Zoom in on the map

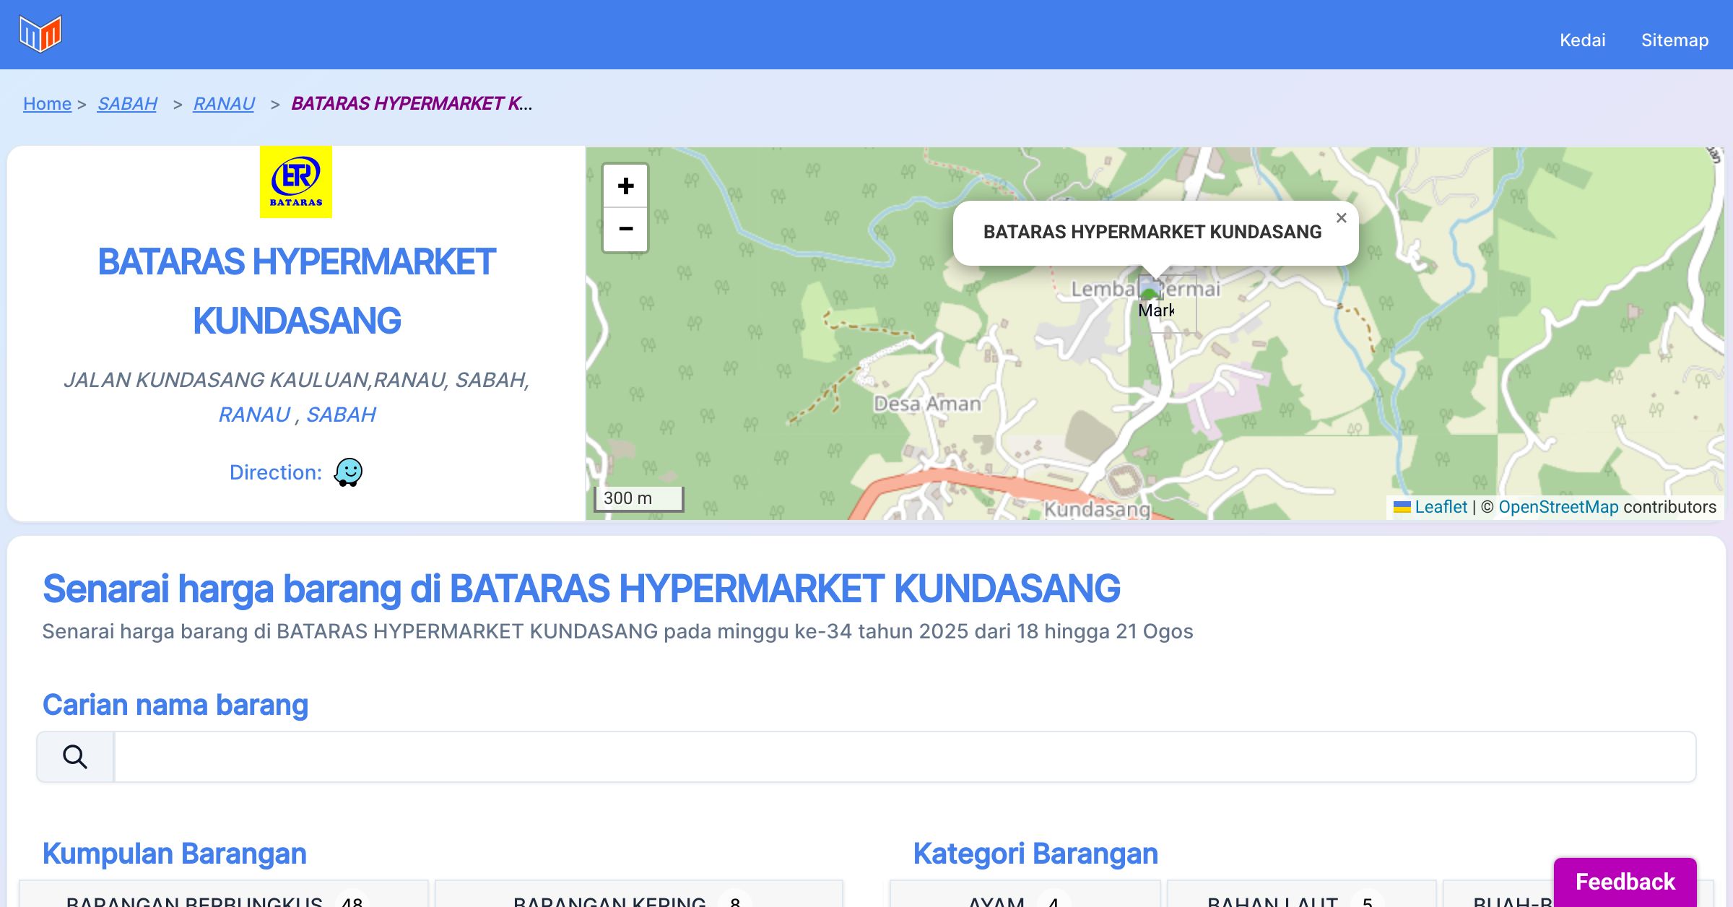click(x=625, y=186)
